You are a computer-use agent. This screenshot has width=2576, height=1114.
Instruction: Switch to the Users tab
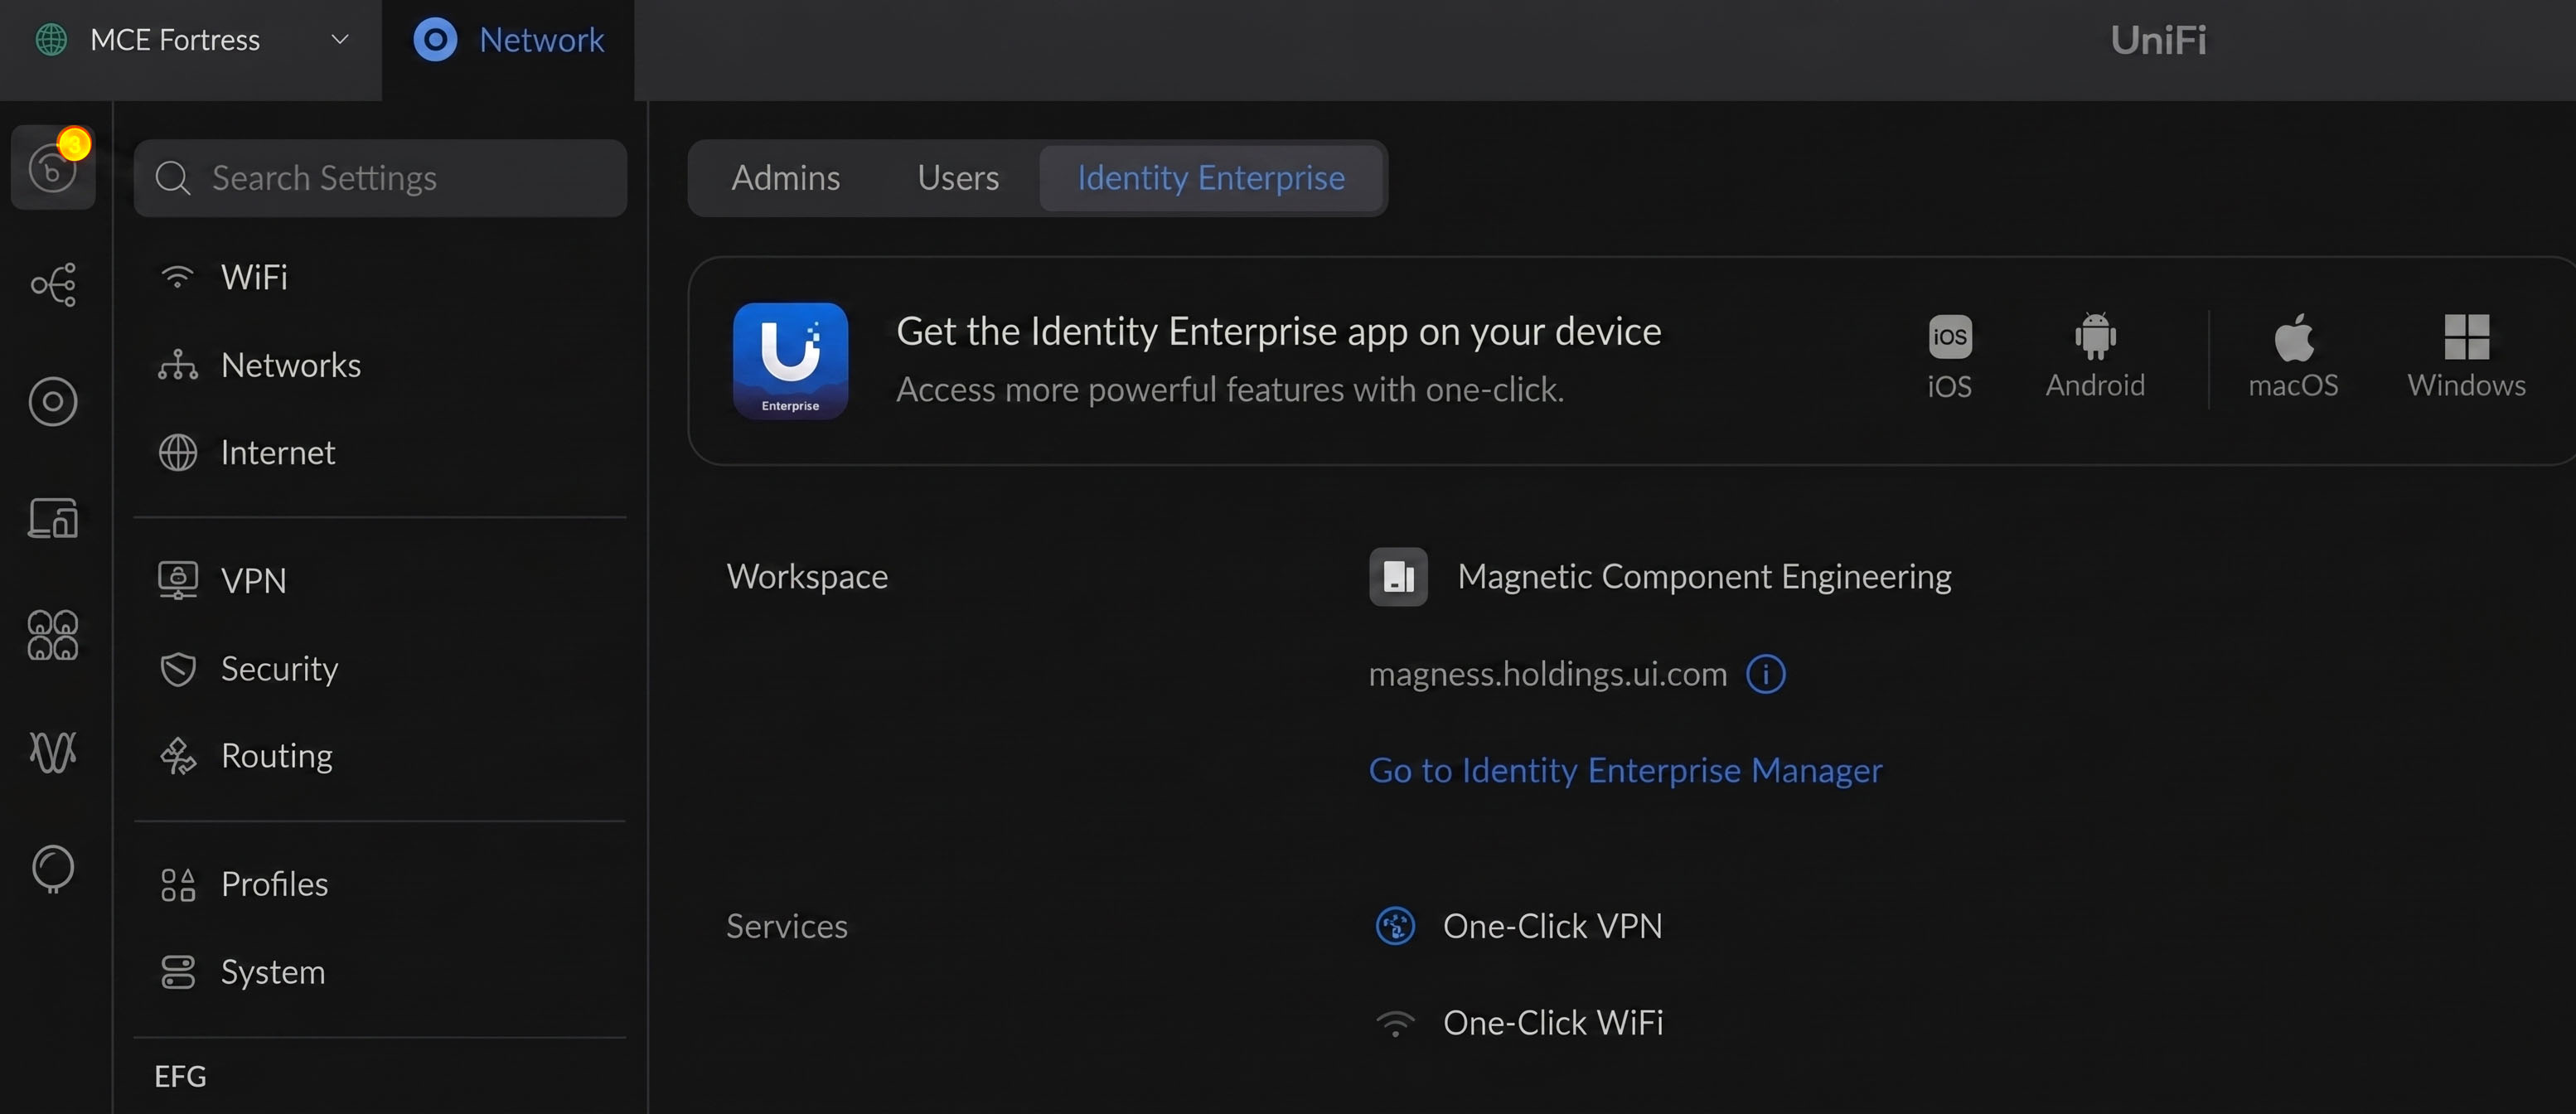(x=958, y=178)
